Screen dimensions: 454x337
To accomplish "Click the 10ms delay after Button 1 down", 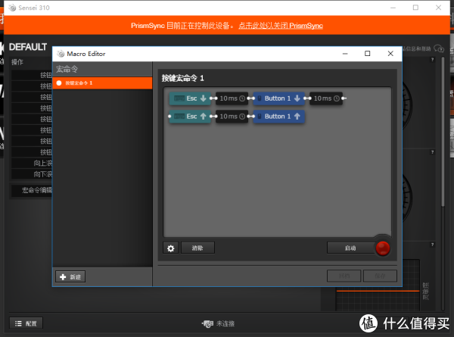I will (326, 98).
